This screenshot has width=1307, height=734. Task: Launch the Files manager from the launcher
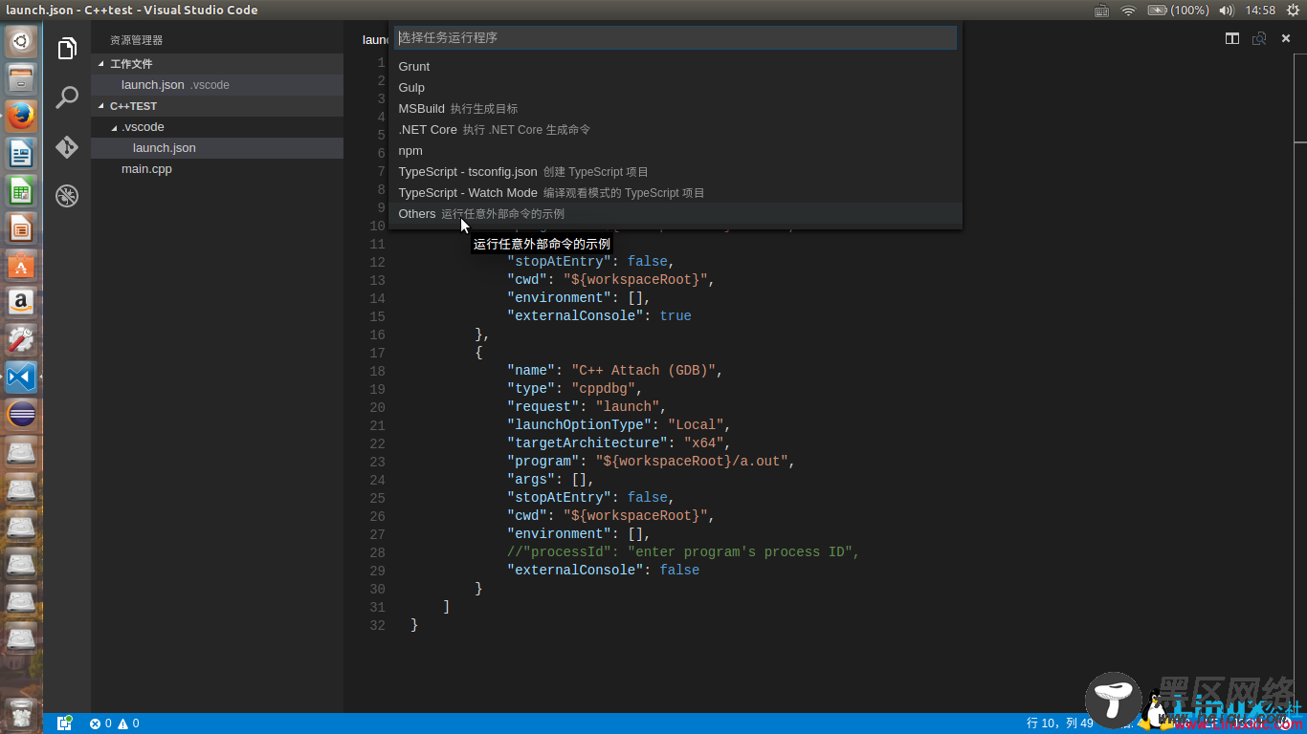pos(21,78)
